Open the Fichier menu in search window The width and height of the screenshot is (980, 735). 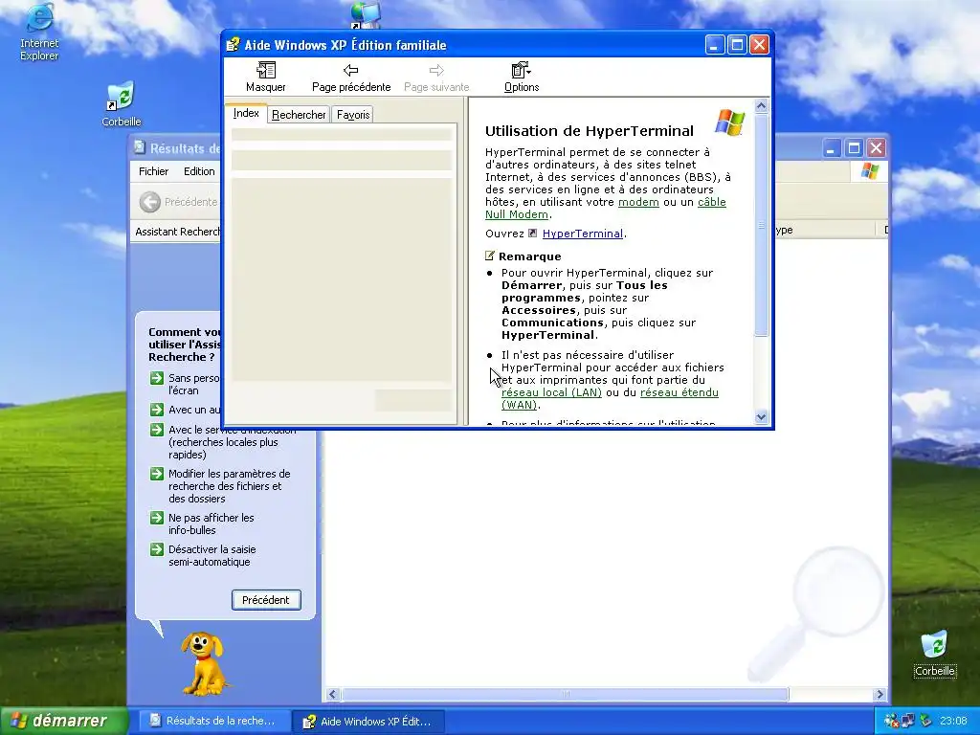[154, 171]
